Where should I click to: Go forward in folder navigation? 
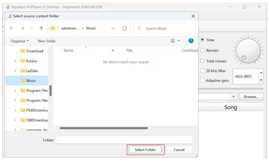(23, 28)
